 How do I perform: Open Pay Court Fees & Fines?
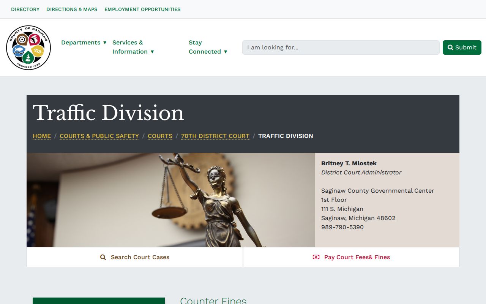click(x=351, y=257)
